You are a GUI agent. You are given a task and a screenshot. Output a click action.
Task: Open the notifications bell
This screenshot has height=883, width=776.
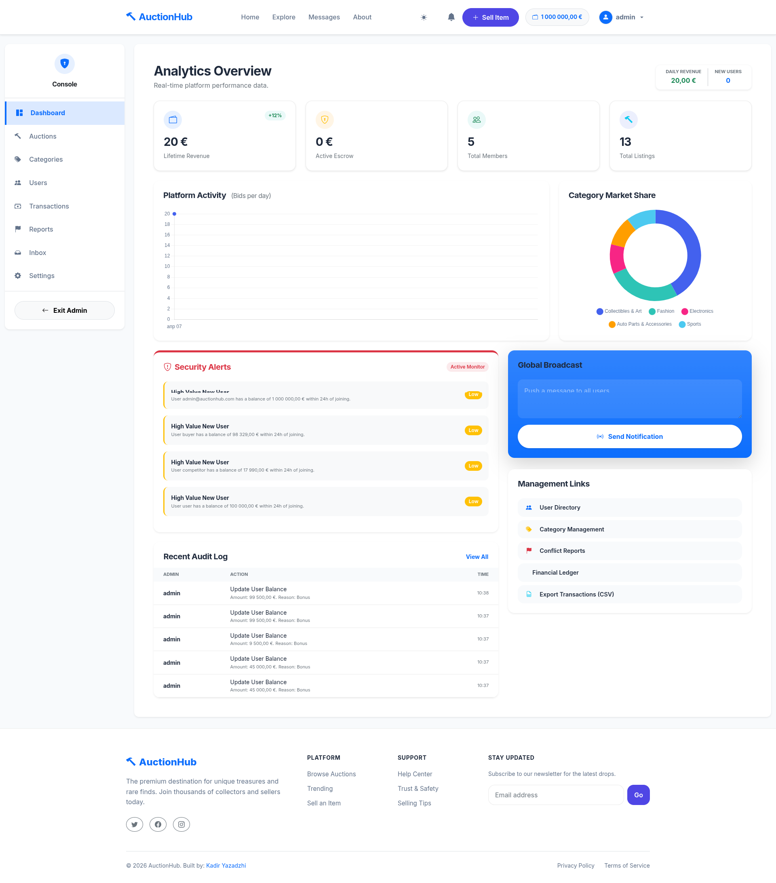451,17
